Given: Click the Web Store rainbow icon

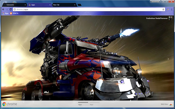Looking at the screenshot, I should 171,104.
